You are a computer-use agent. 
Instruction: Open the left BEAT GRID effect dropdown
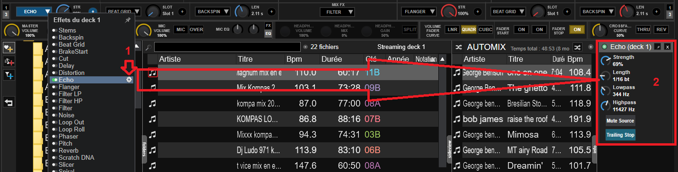123,11
